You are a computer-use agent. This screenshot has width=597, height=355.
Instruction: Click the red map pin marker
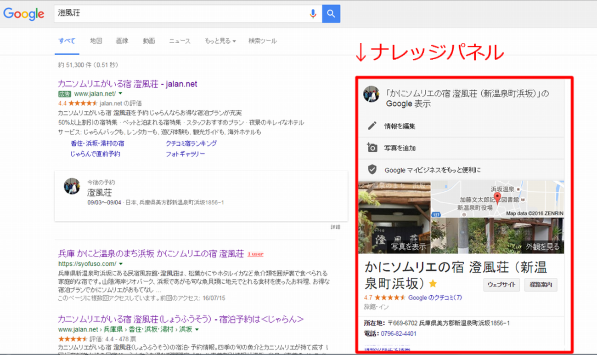pos(497,198)
